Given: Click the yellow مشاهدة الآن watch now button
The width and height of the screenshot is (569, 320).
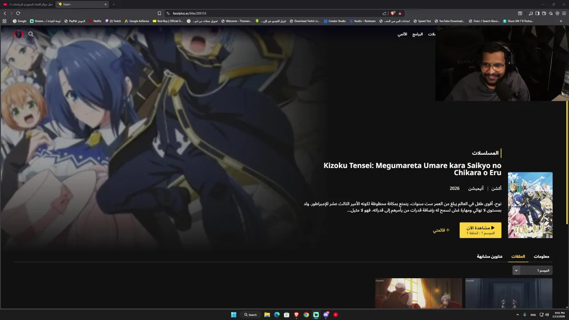Looking at the screenshot, I should (481, 230).
